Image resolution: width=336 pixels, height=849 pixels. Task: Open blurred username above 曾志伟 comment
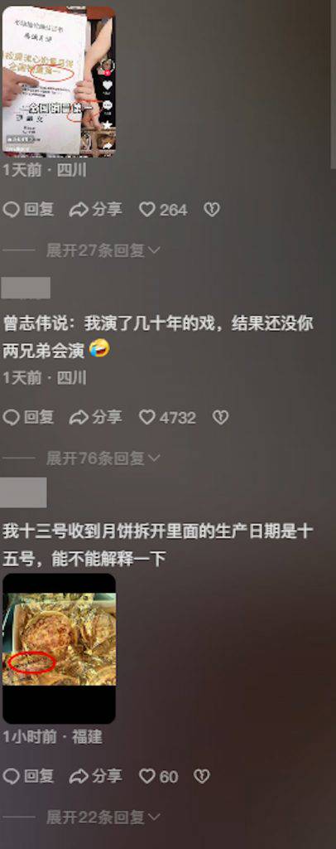(x=26, y=288)
